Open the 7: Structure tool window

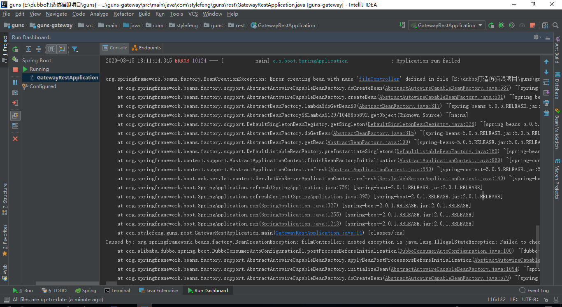5,199
